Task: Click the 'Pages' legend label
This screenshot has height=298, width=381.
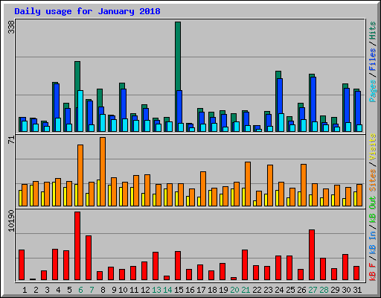Action: coord(373,91)
